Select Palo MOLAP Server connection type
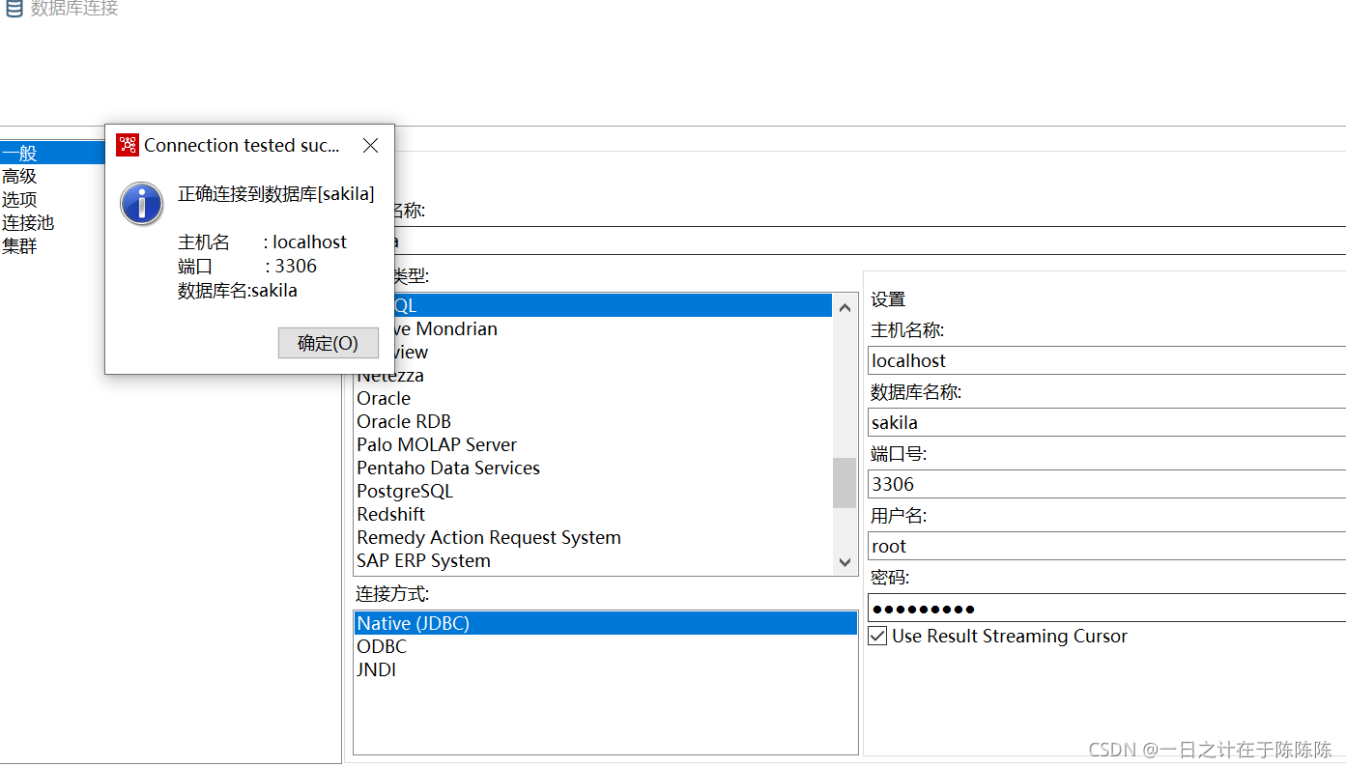This screenshot has height=767, width=1346. (x=592, y=444)
